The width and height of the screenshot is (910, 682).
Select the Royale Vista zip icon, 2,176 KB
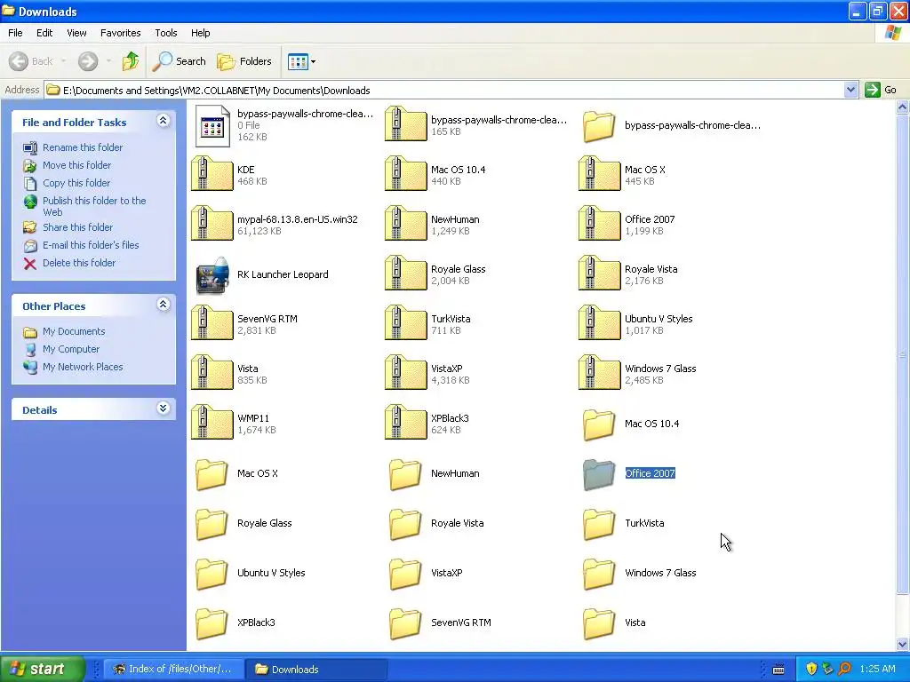pyautogui.click(x=600, y=273)
